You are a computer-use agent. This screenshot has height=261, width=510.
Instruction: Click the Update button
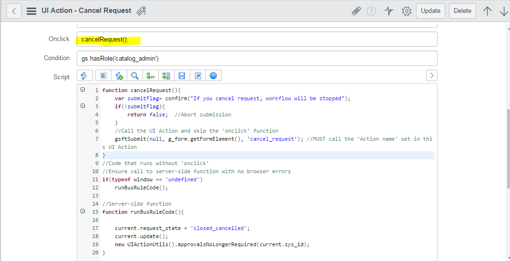click(430, 11)
